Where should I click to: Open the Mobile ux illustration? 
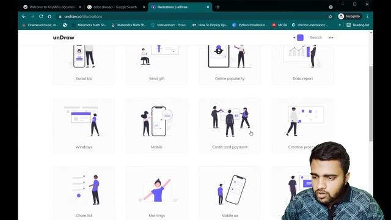[230, 193]
